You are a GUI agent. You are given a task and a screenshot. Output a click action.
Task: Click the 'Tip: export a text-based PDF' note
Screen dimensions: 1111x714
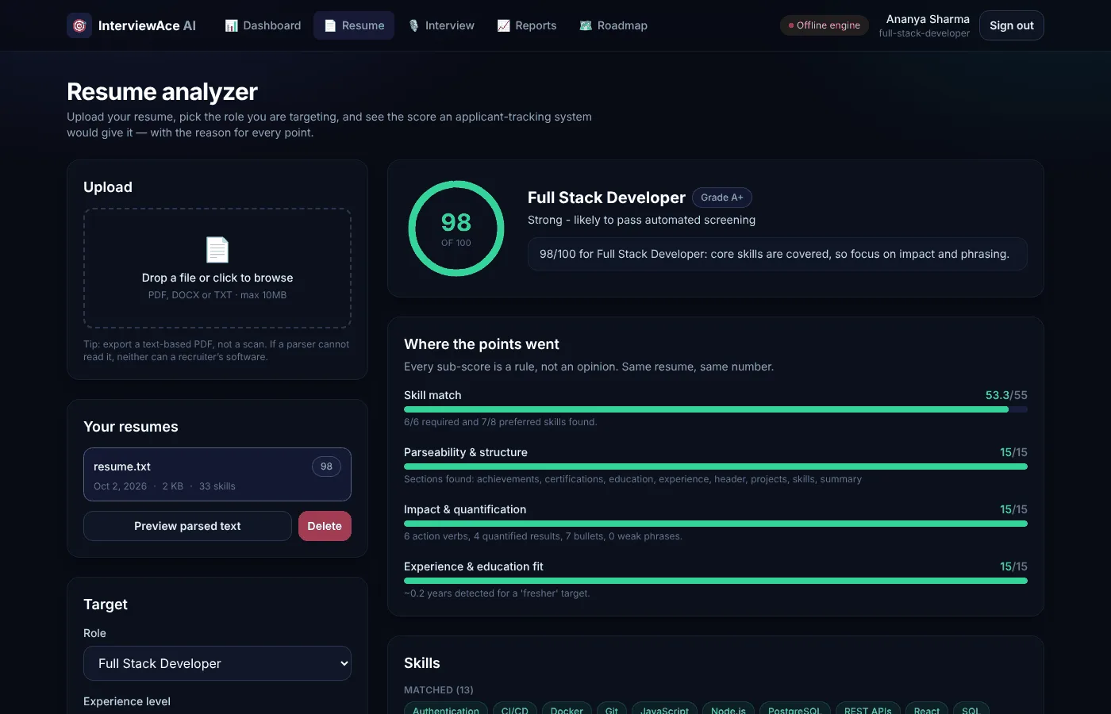(217, 351)
